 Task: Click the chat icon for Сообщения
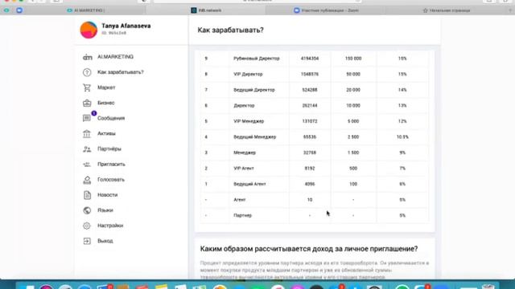click(x=87, y=118)
